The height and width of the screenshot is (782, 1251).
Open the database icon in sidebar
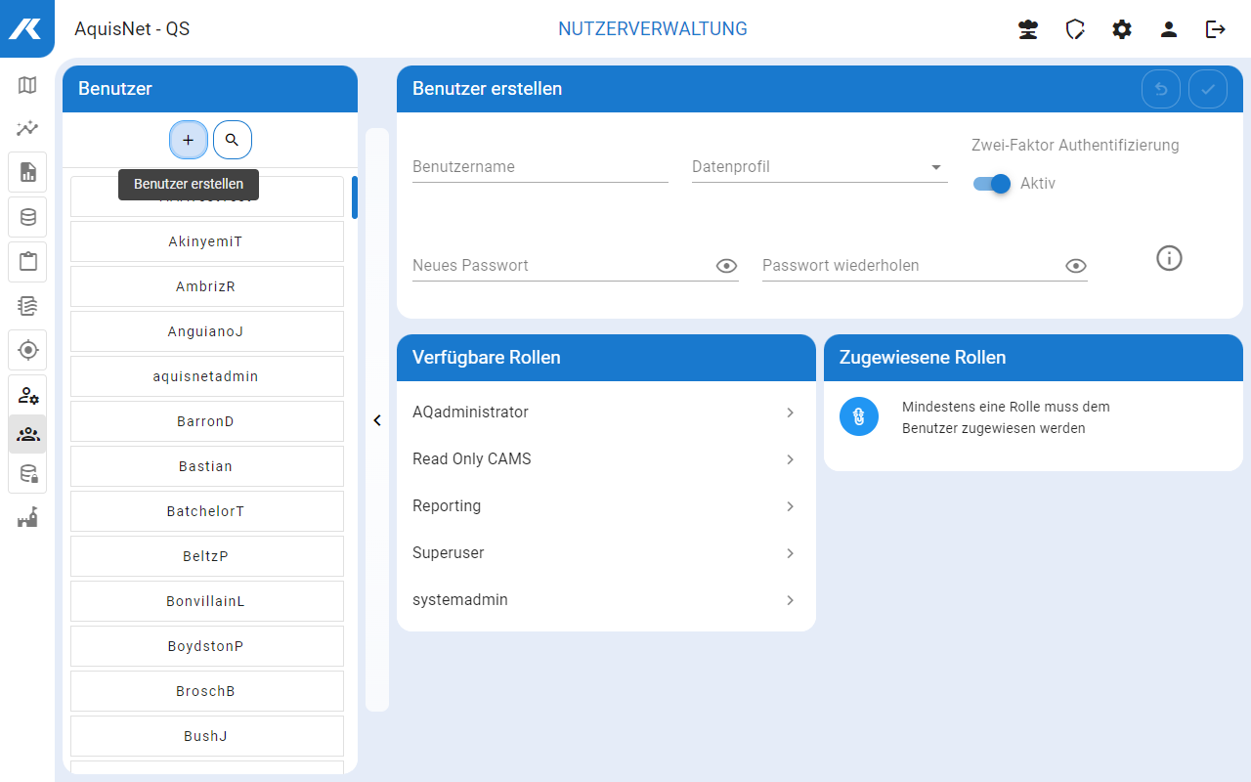coord(27,217)
